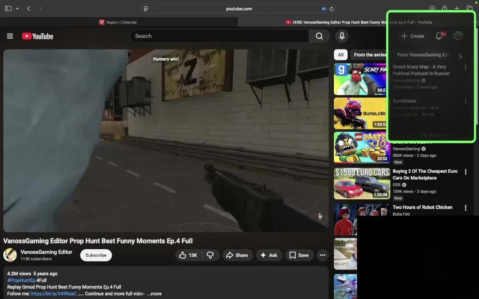Open more actions ellipsis below video
Image resolution: width=479 pixels, height=299 pixels.
click(x=323, y=255)
